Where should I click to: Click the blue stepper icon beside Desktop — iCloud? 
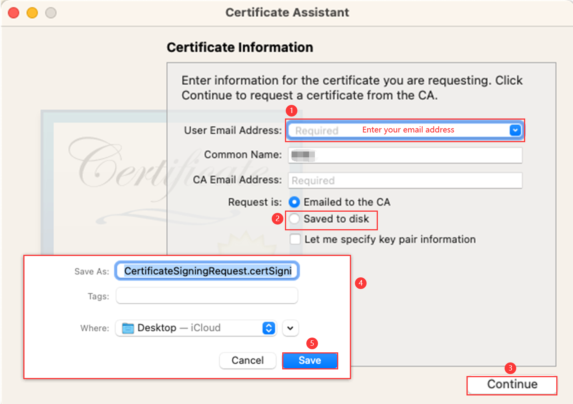click(x=268, y=328)
